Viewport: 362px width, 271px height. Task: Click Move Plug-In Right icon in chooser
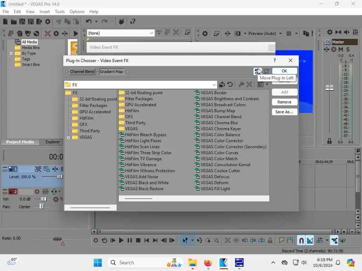(x=266, y=71)
